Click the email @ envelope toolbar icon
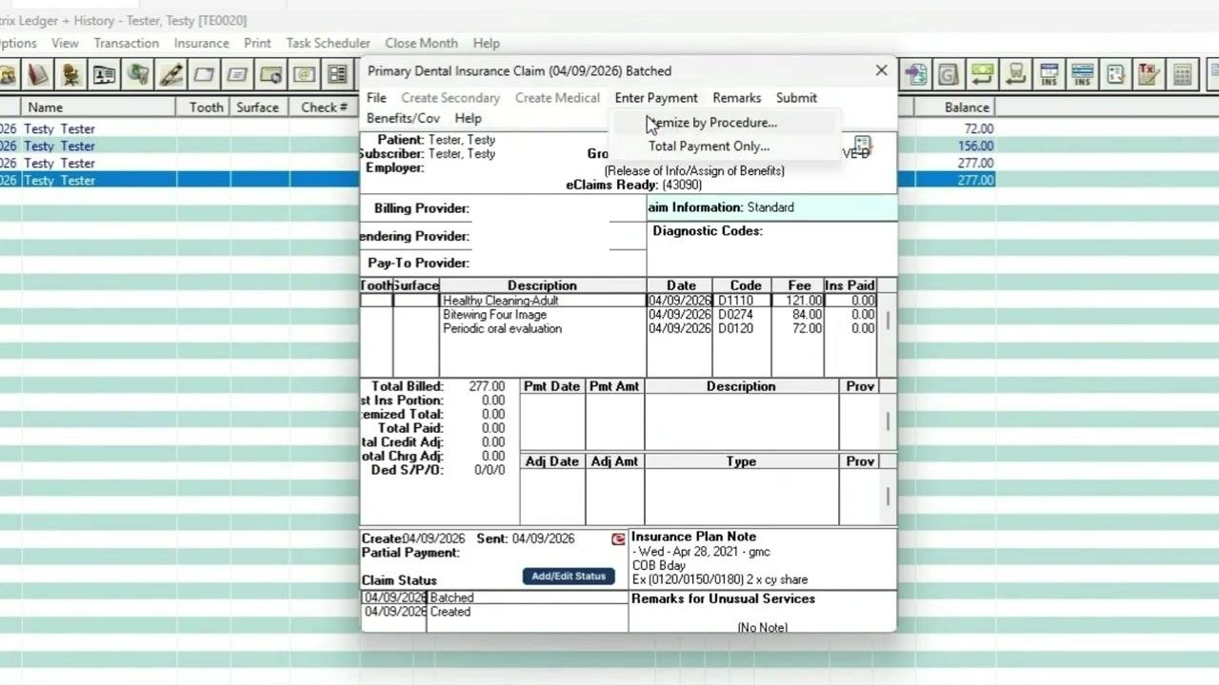Viewport: 1219px width, 685px height. click(x=304, y=74)
